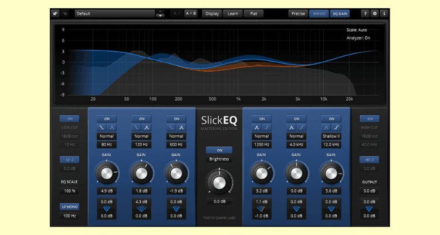Toggle ON for the 1200 Hz band
Screen dimensions: 440x235
262,119
